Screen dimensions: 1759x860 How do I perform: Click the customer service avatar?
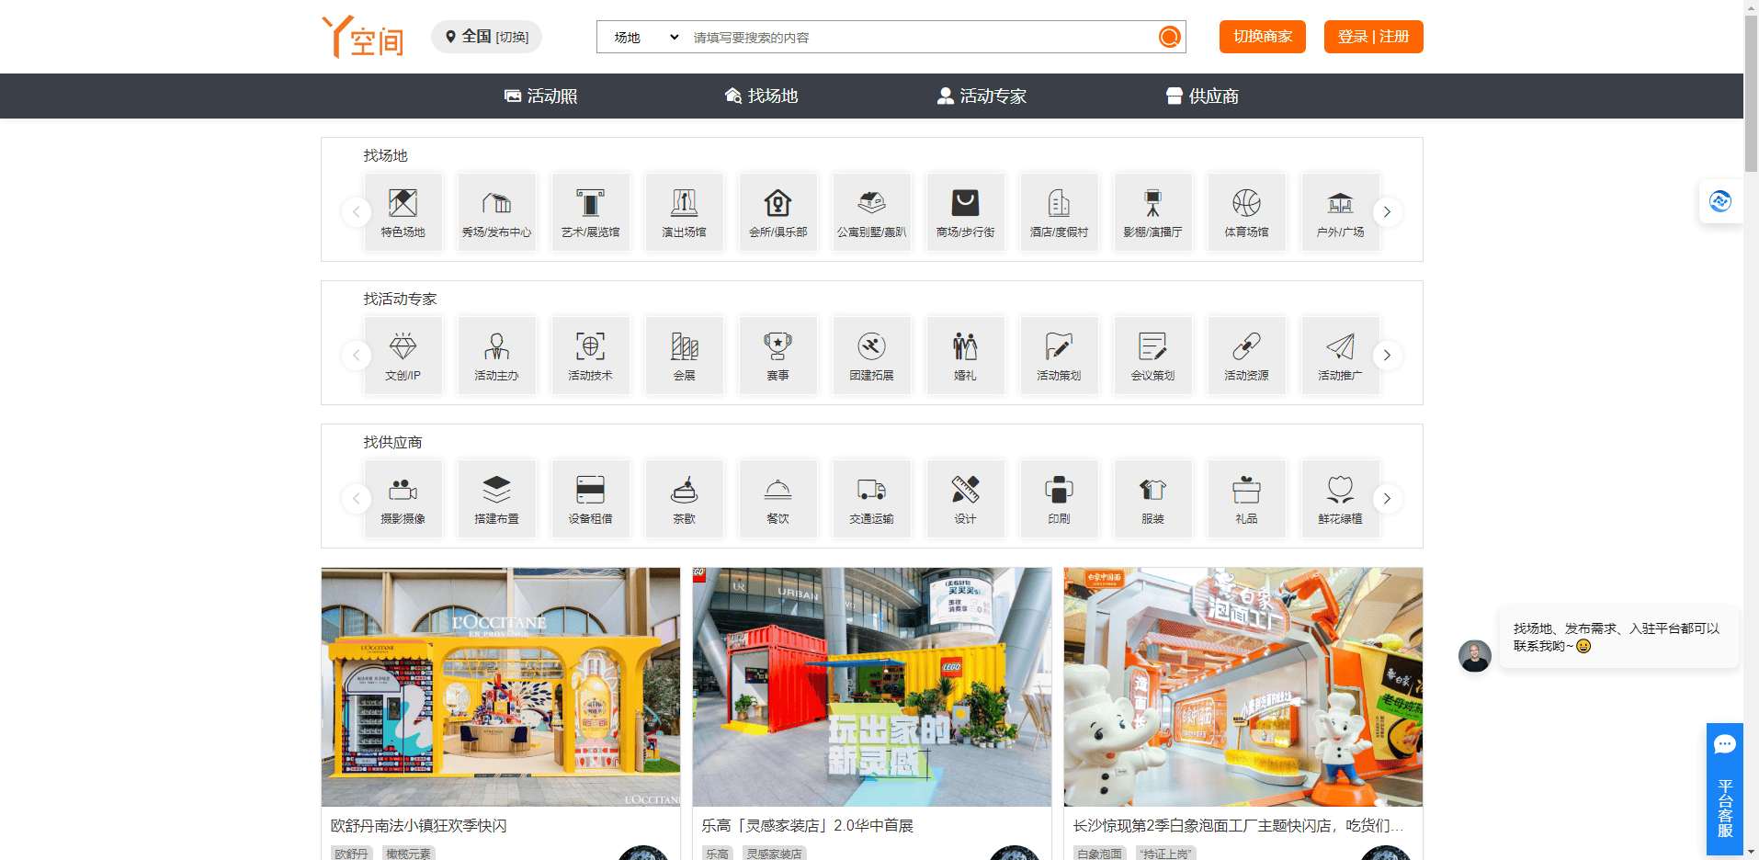[x=1474, y=656]
